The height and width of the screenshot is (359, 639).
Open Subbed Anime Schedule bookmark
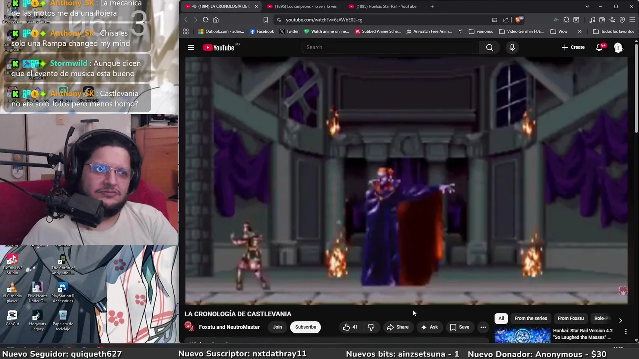click(378, 31)
